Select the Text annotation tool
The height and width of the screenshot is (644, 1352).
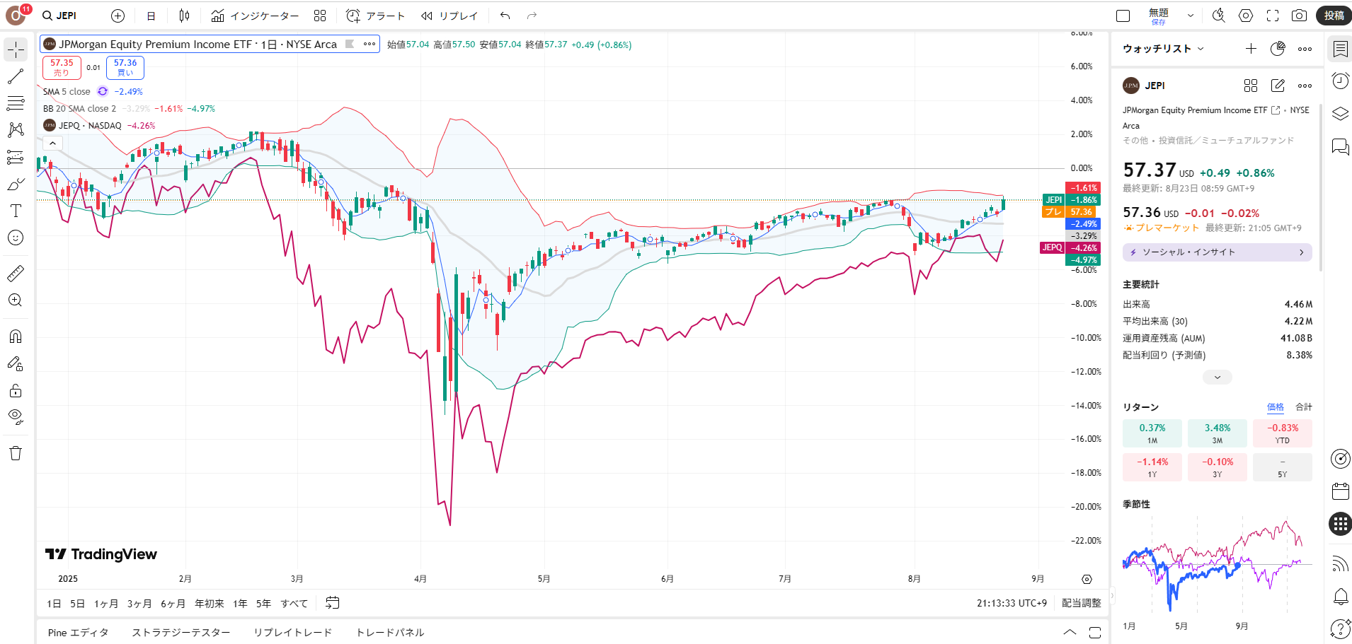tap(16, 211)
